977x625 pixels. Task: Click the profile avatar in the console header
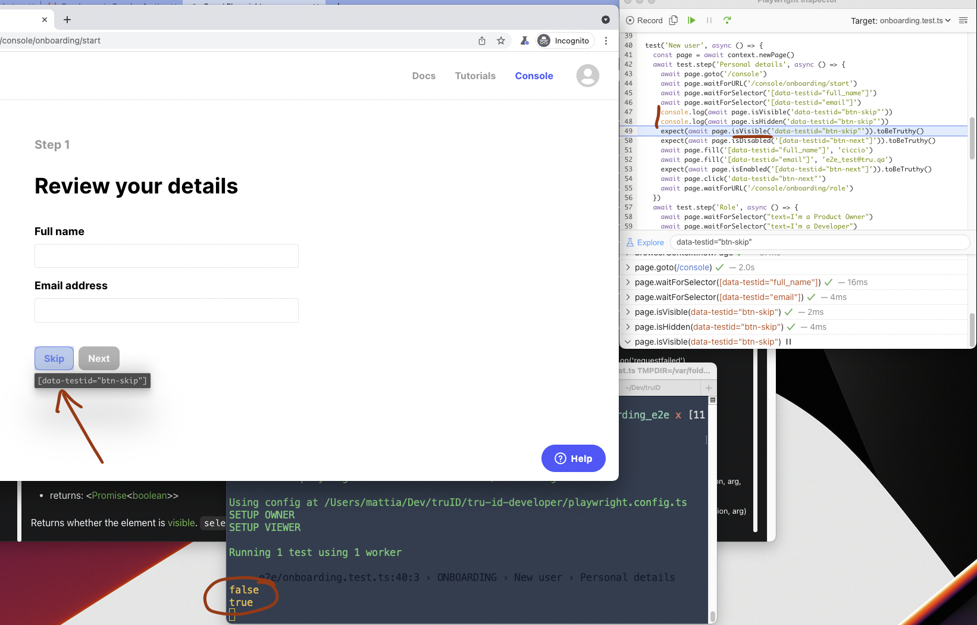click(x=587, y=76)
